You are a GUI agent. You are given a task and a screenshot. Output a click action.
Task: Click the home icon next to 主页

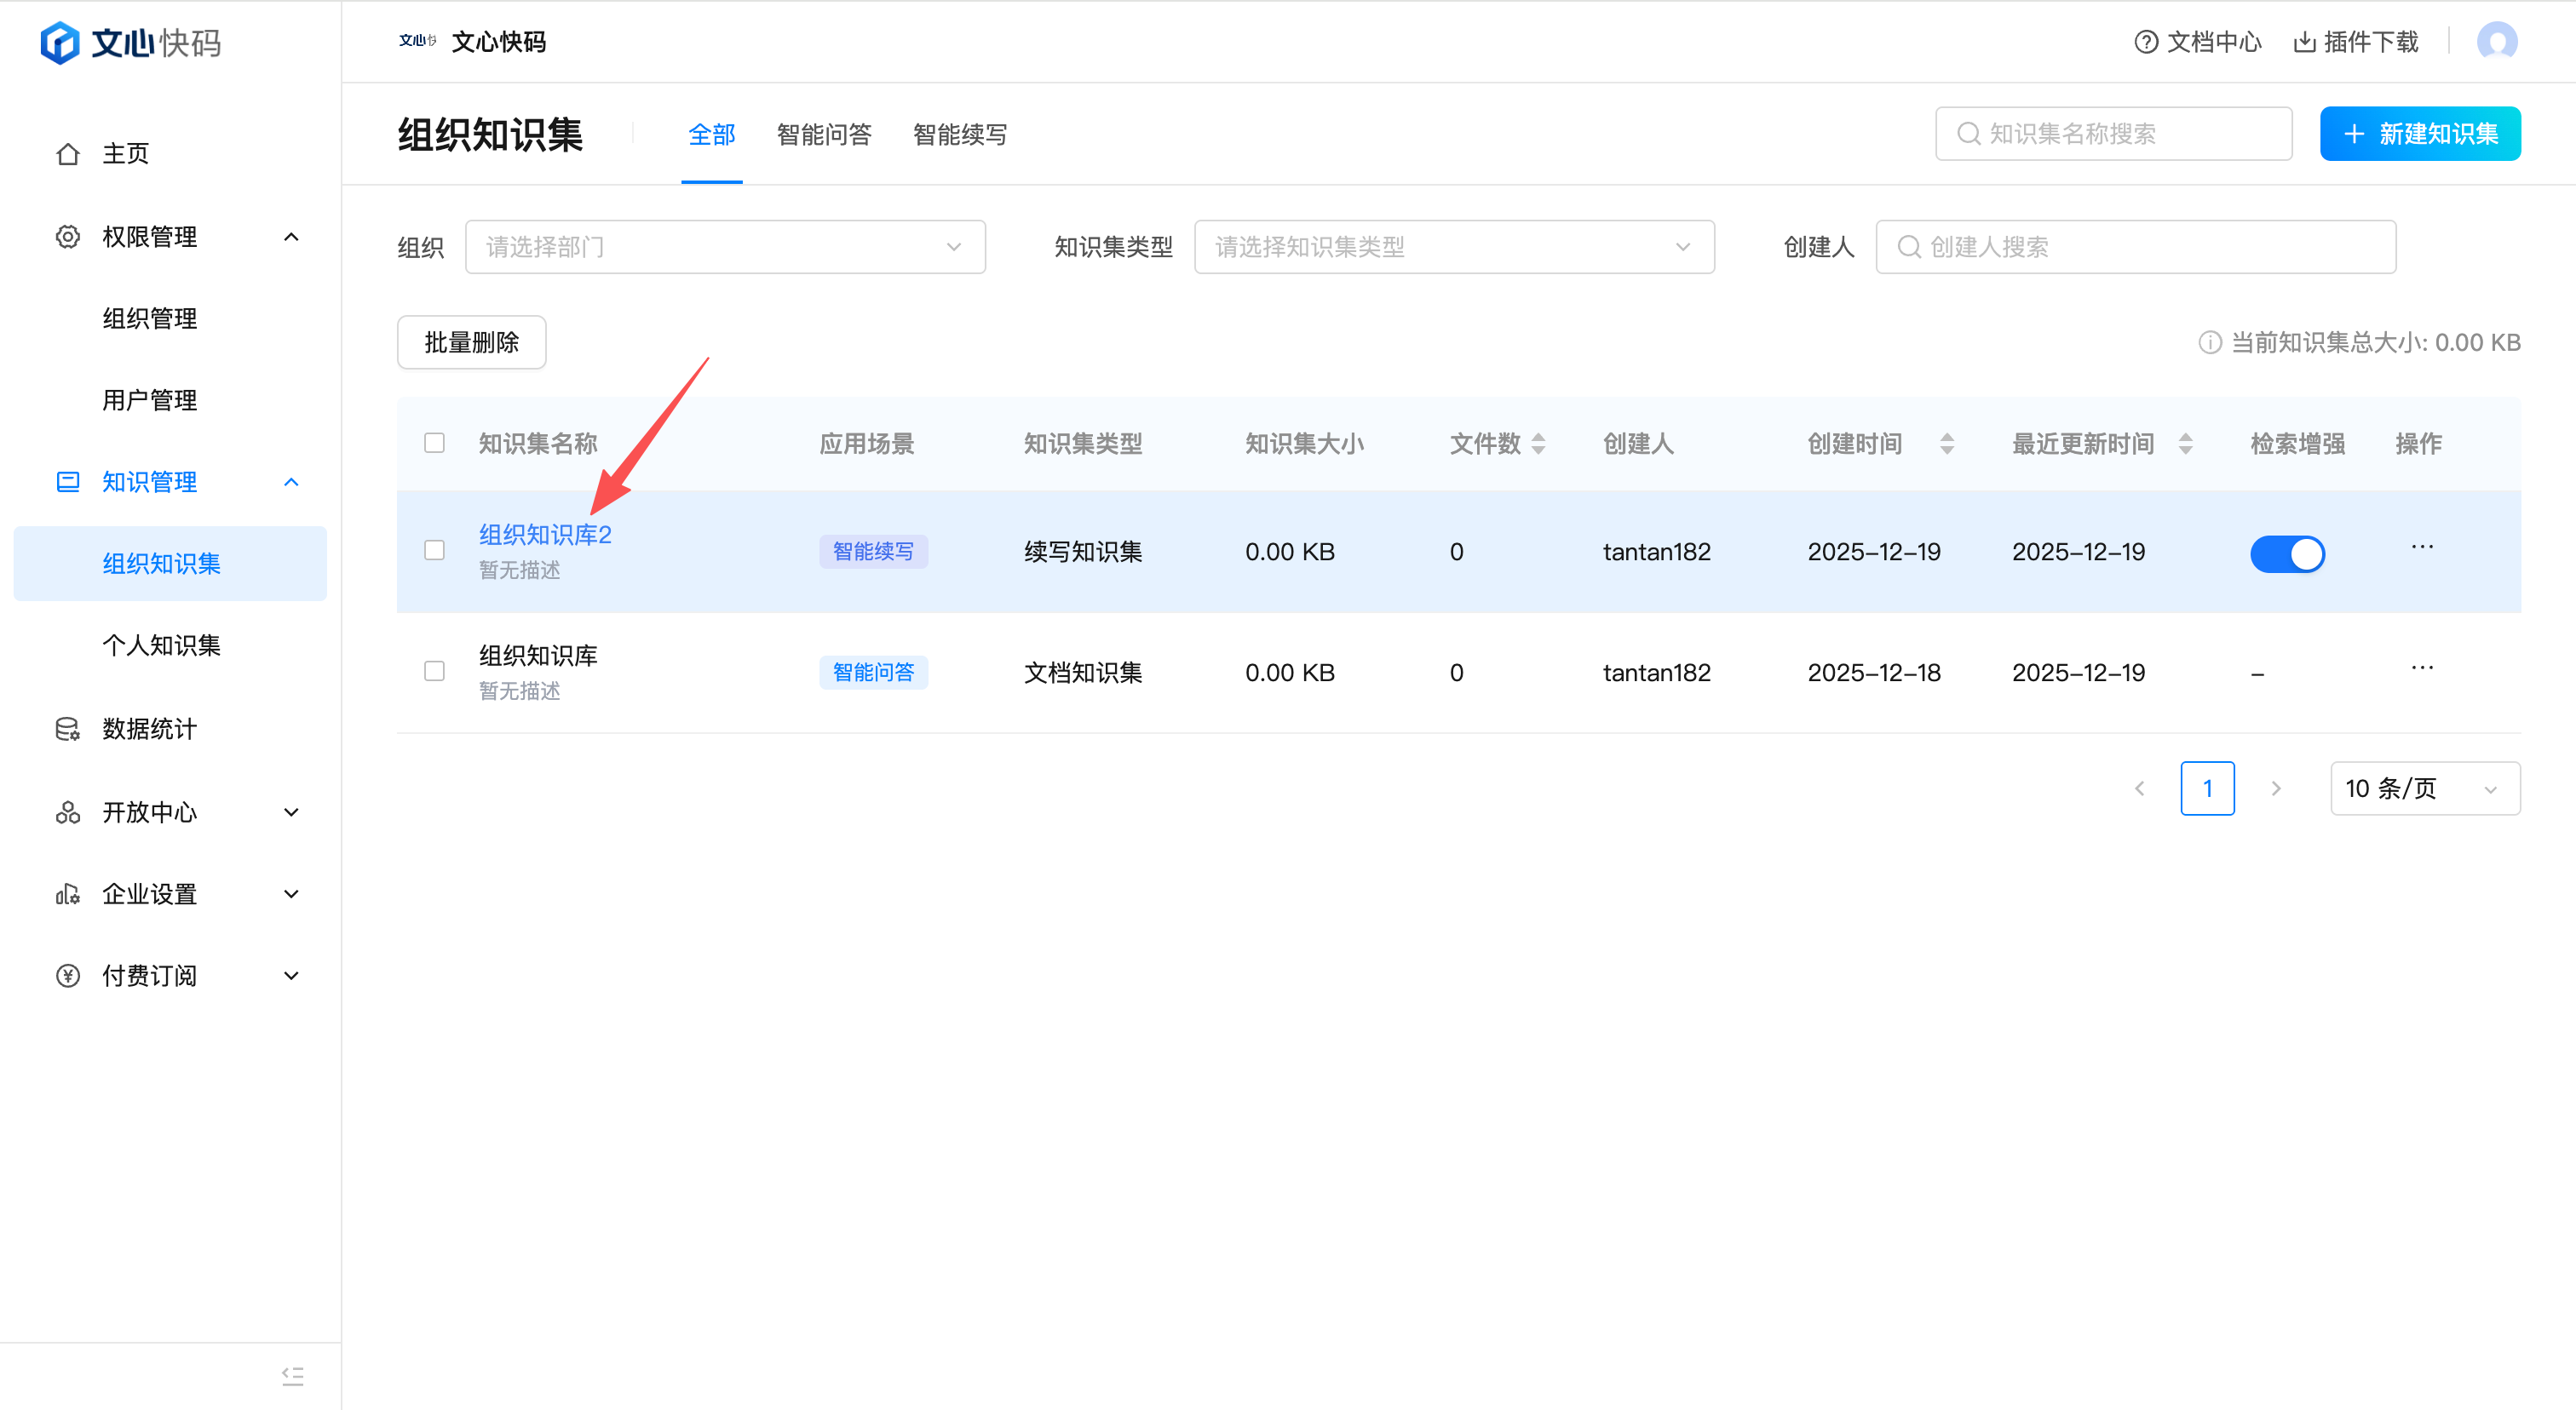click(67, 154)
